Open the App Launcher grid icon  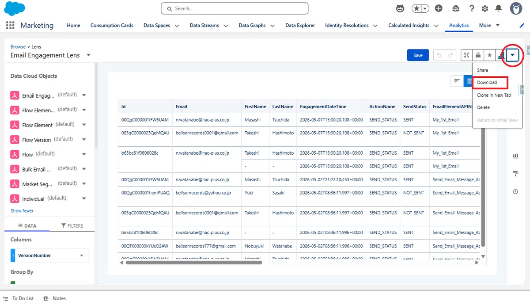[10, 25]
